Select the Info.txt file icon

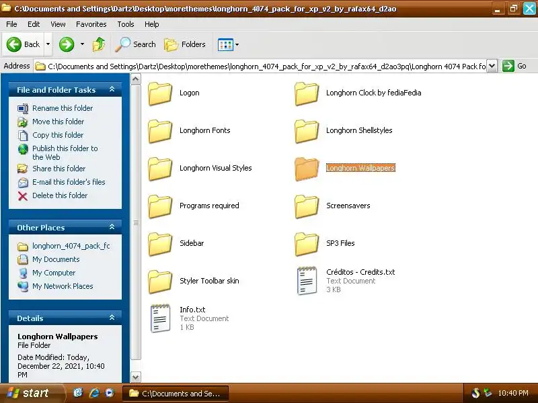tap(160, 318)
